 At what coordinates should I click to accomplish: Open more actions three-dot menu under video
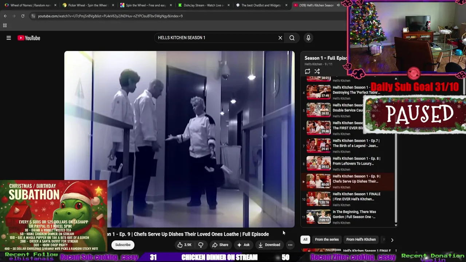[x=290, y=245]
